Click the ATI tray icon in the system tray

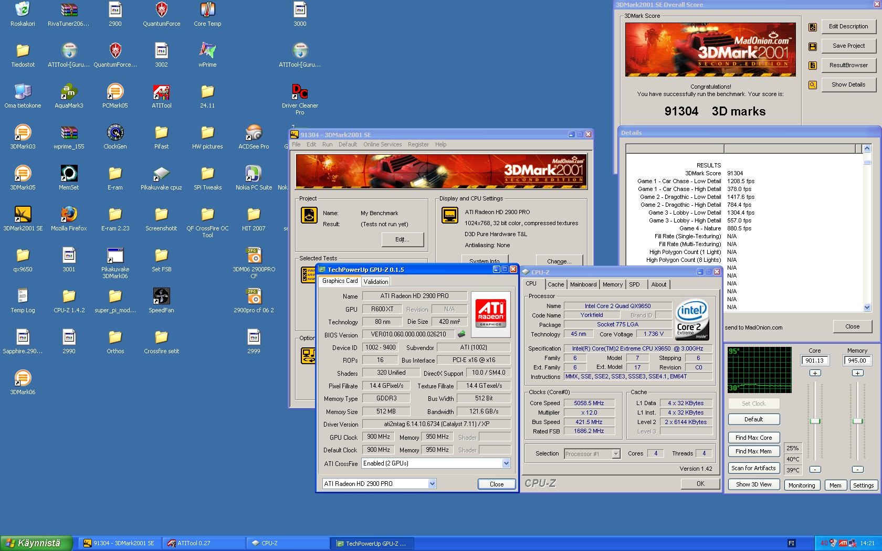[843, 544]
